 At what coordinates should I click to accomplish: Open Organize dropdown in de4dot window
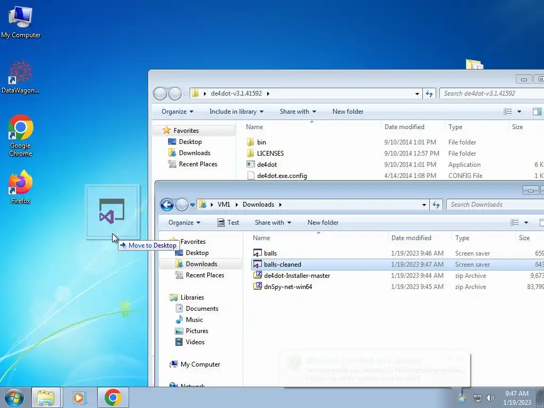click(x=177, y=112)
